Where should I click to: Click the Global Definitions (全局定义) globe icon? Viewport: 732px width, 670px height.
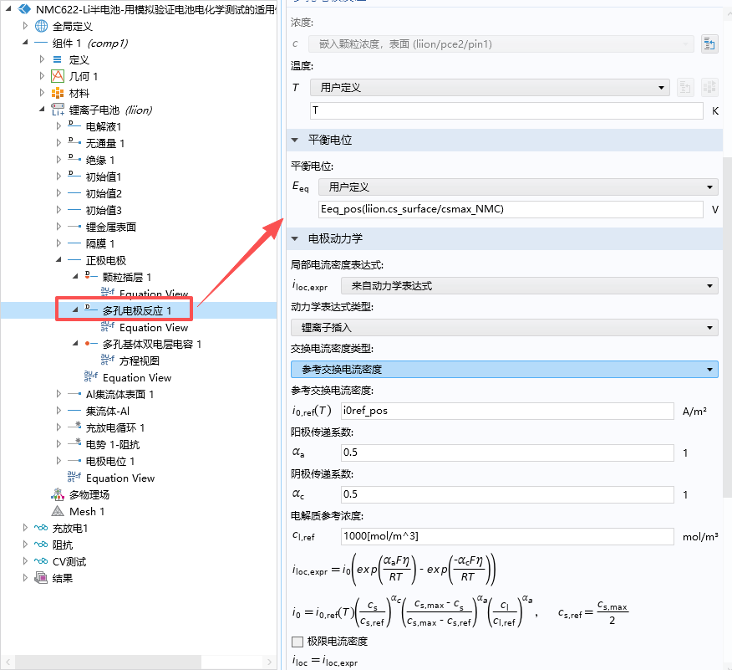[x=41, y=26]
